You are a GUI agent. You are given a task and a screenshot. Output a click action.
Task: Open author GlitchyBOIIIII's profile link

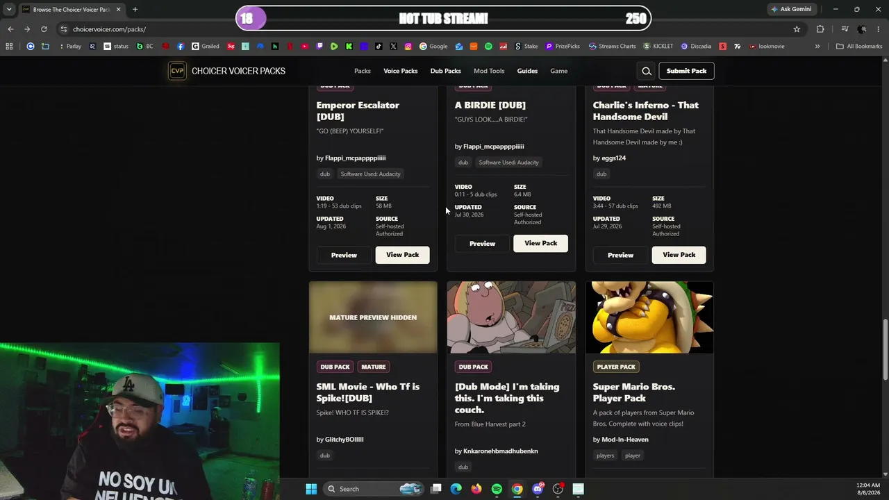point(344,440)
